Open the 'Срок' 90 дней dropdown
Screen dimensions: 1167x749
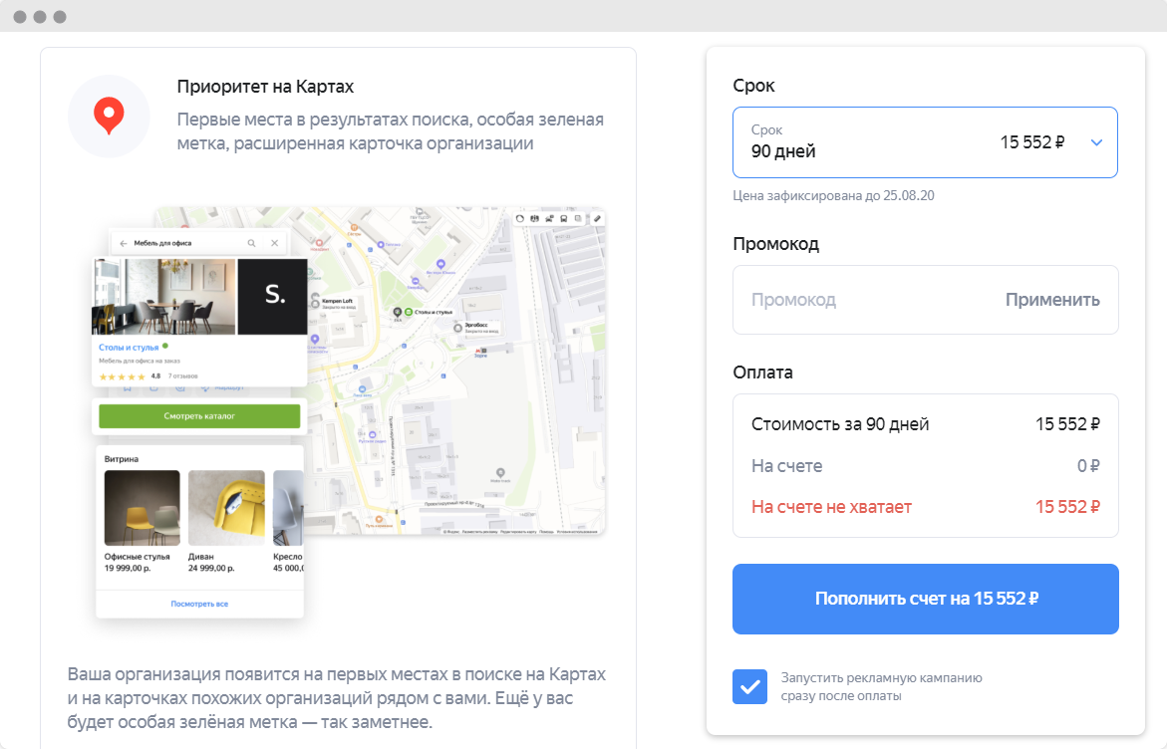pos(925,142)
